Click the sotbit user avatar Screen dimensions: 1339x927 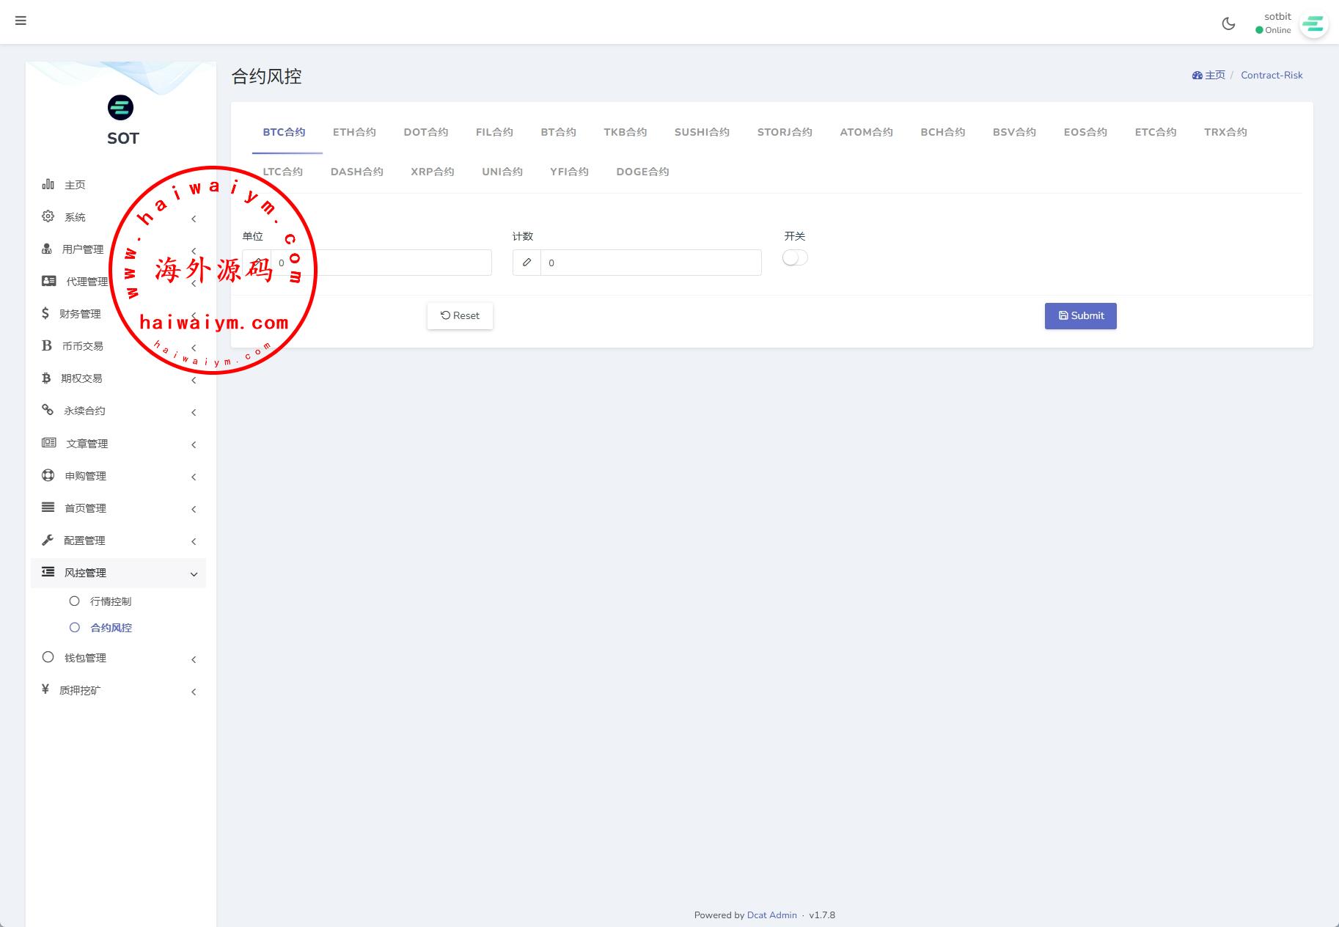tap(1313, 24)
